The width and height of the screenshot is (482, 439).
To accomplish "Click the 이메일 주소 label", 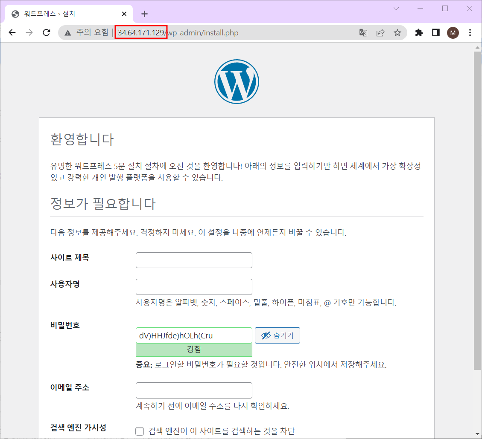I will click(x=70, y=387).
